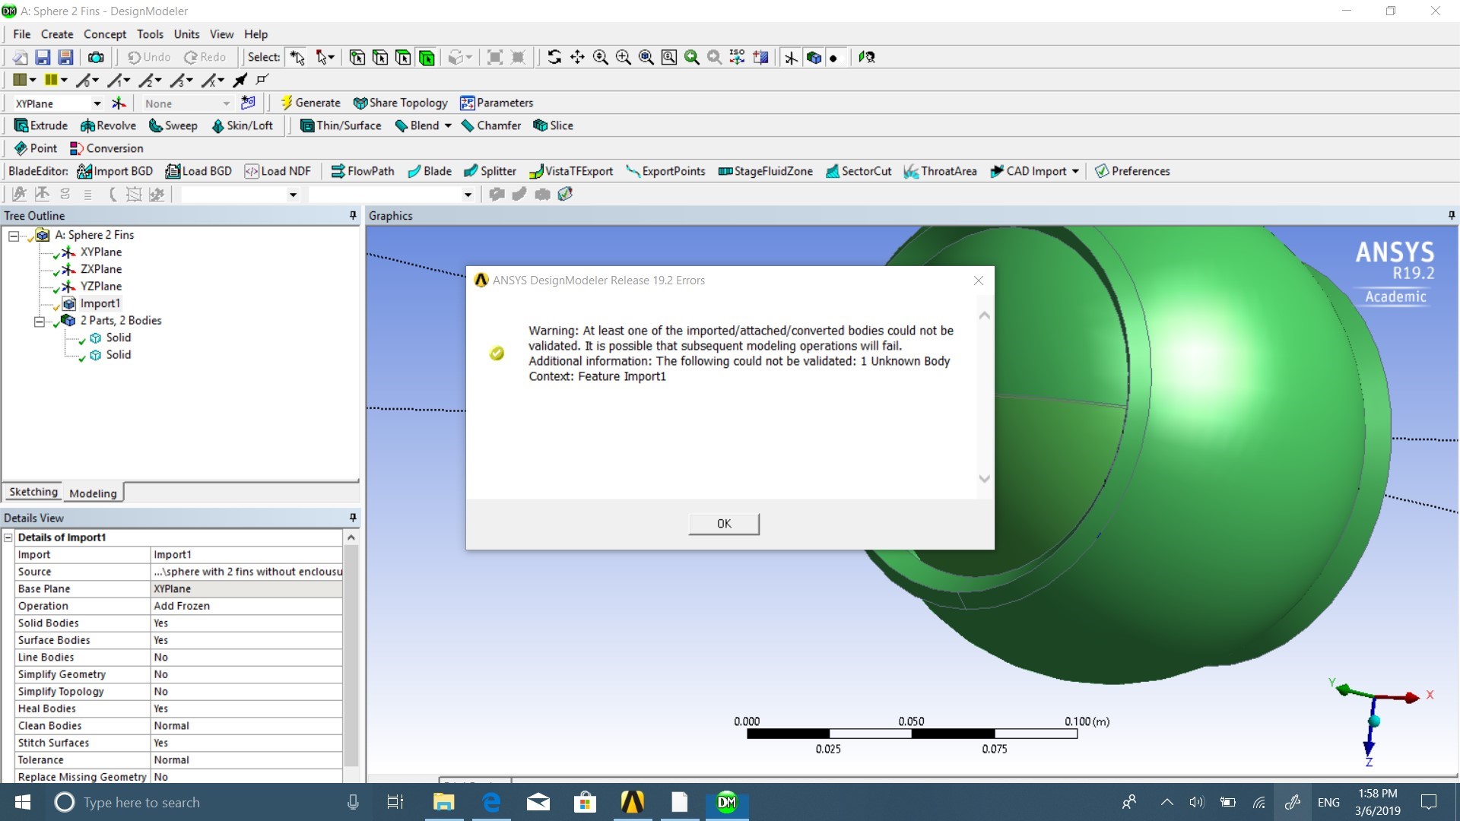Image resolution: width=1460 pixels, height=821 pixels.
Task: Click OK in the Errors dialog
Action: [723, 524]
